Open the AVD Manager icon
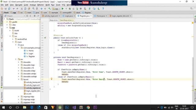This screenshot has width=196, height=110. point(85,9)
